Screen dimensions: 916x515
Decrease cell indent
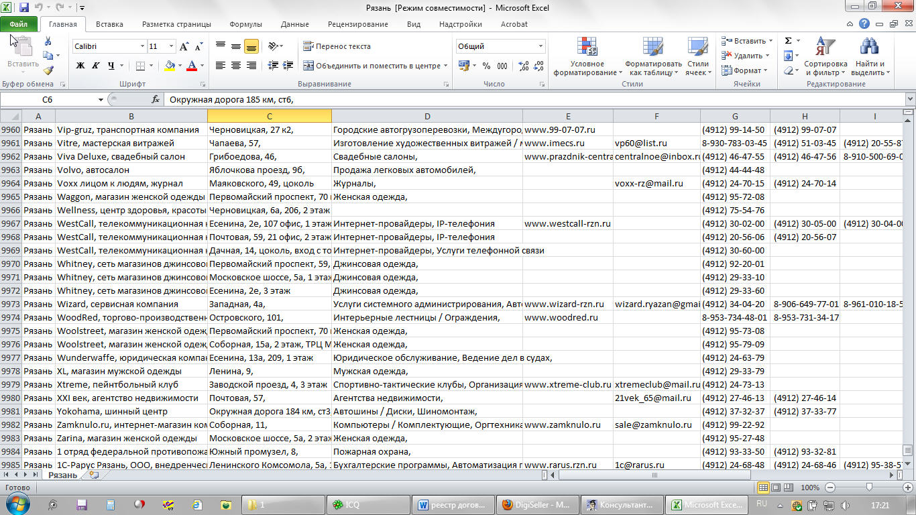click(x=272, y=66)
